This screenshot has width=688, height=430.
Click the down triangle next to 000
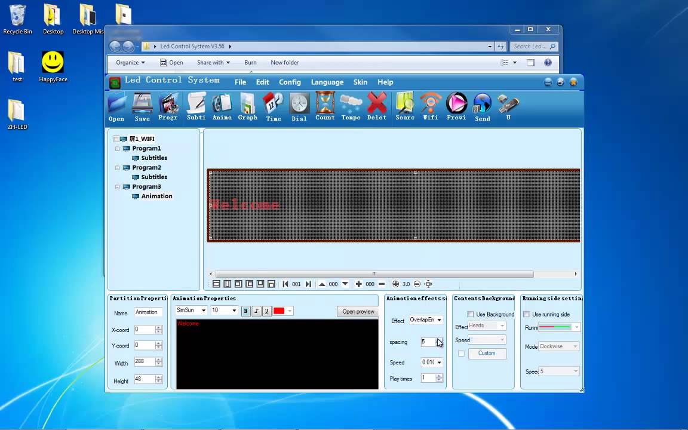click(345, 284)
